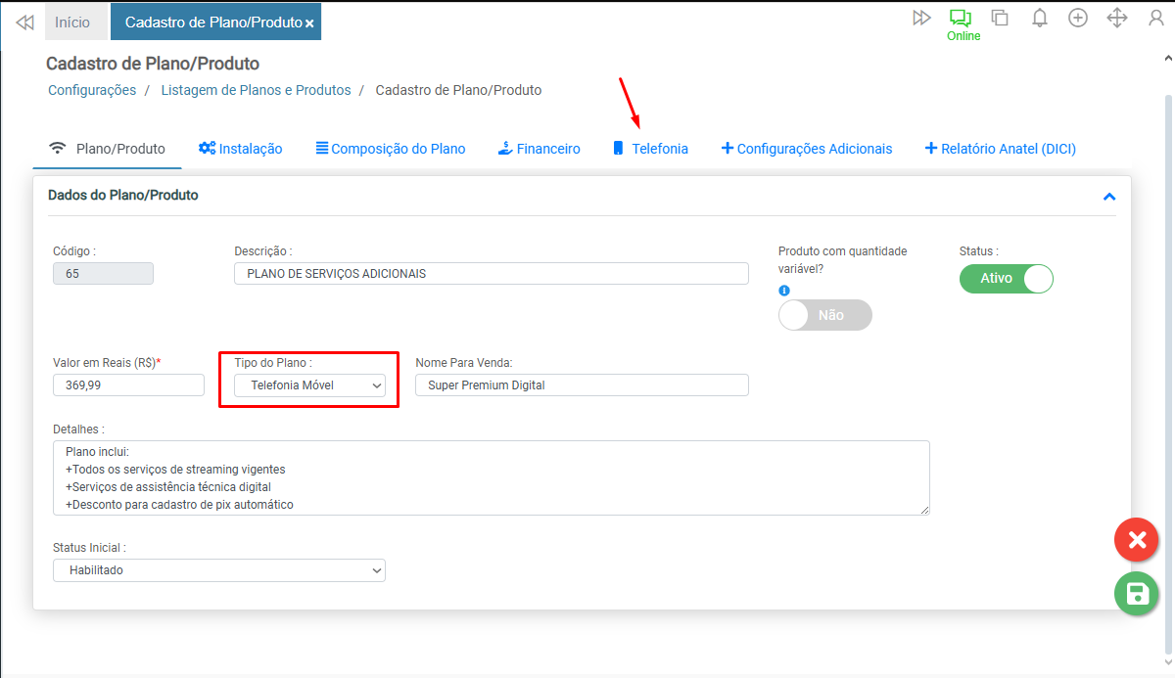This screenshot has width=1175, height=678.
Task: Go to Listagem de Planos e Produtos breadcrumb
Action: click(x=256, y=90)
